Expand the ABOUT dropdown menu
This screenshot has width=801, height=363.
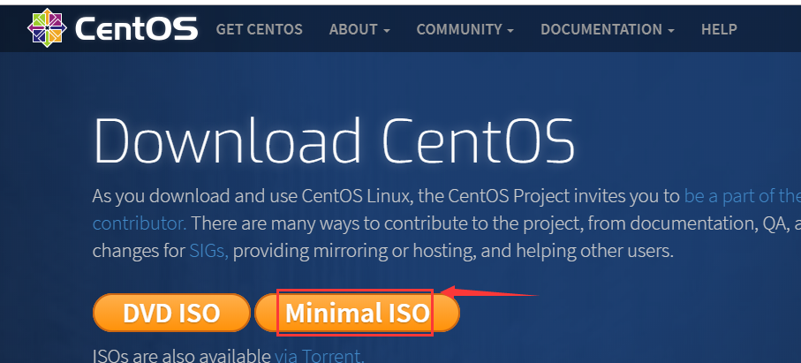pyautogui.click(x=359, y=30)
